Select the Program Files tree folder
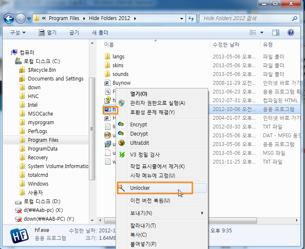Viewport: 305px width, 249px height. point(39,140)
